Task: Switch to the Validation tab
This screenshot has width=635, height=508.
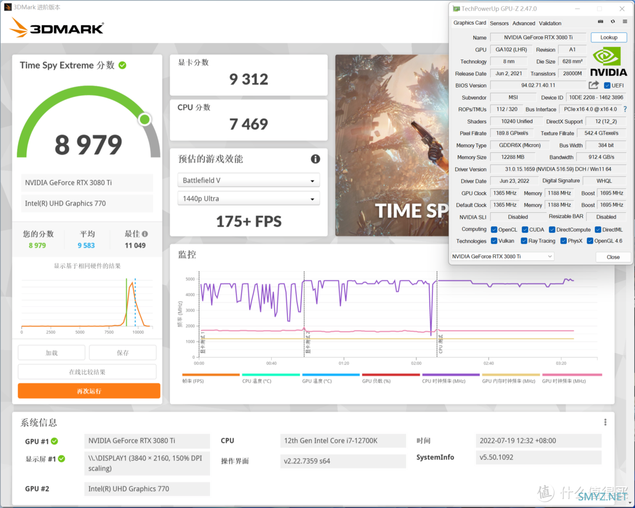Action: 550,24
